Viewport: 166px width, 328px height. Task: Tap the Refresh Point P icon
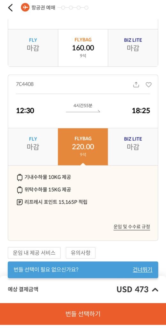[x=19, y=202]
